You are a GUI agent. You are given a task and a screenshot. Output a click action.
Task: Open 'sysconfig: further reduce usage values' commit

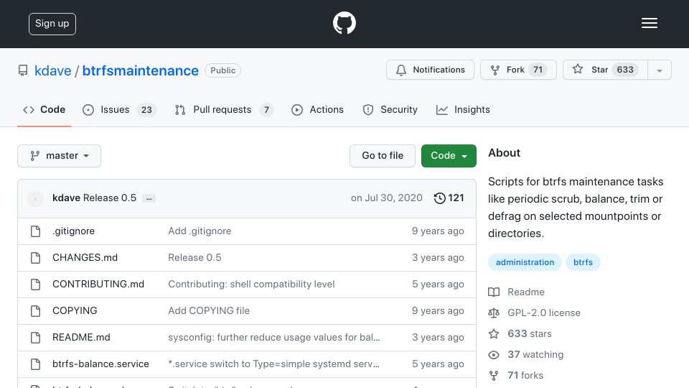click(273, 338)
